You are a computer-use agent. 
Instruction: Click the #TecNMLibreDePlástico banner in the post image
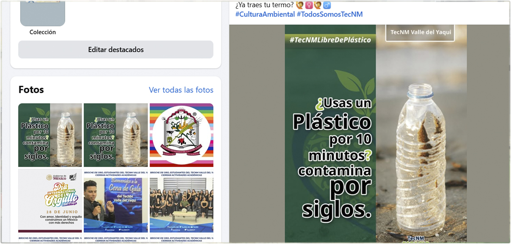point(330,40)
